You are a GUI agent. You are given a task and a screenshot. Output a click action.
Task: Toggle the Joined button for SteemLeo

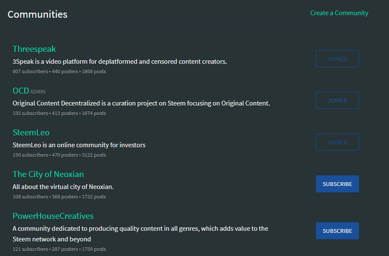pos(337,142)
